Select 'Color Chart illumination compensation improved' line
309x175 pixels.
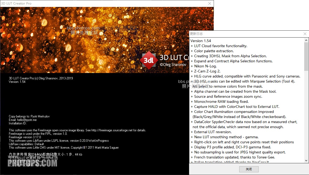pos(232,112)
